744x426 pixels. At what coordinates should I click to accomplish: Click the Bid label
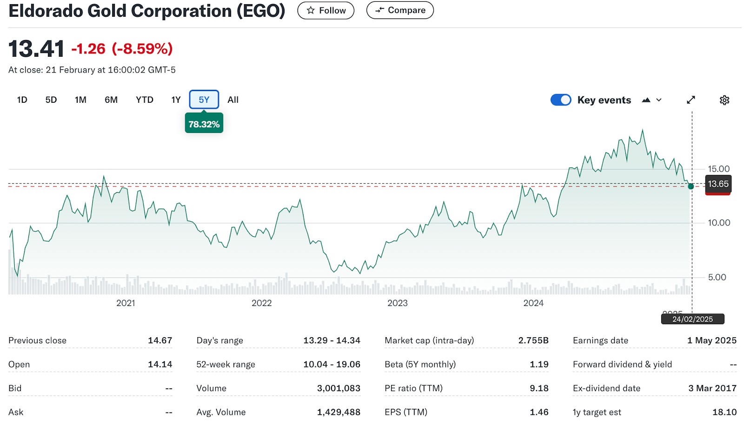pyautogui.click(x=15, y=388)
